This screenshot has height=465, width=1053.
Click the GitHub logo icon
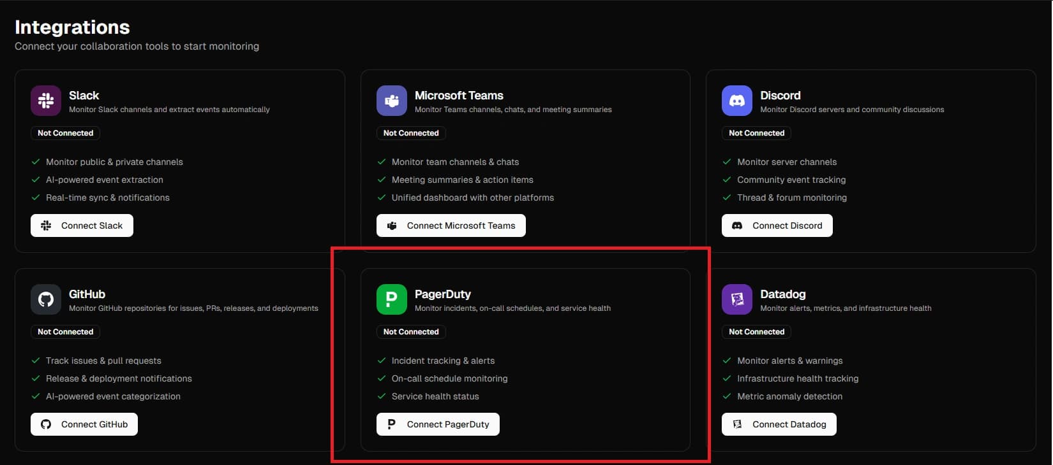coord(46,299)
